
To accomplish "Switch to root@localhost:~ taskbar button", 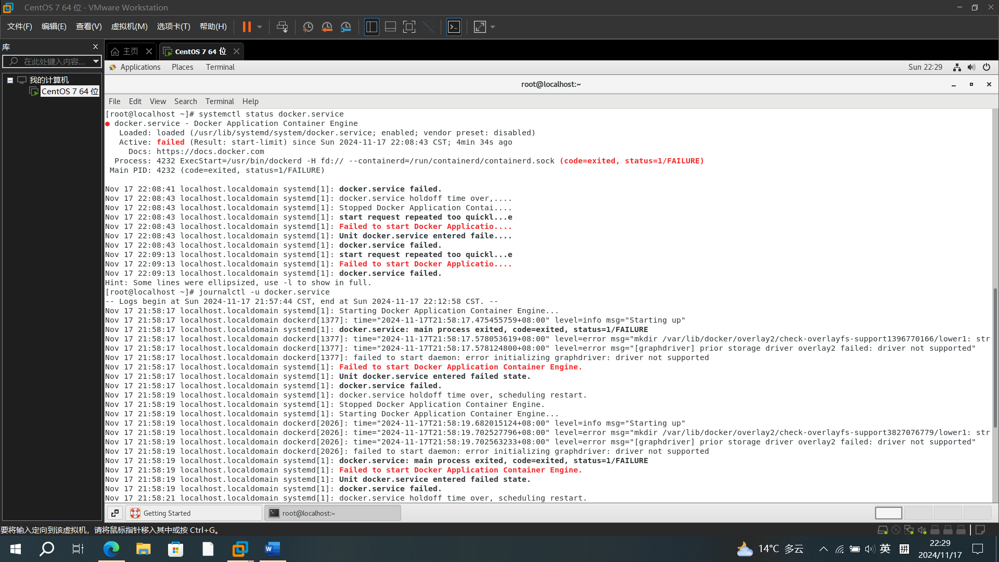I will pyautogui.click(x=333, y=513).
